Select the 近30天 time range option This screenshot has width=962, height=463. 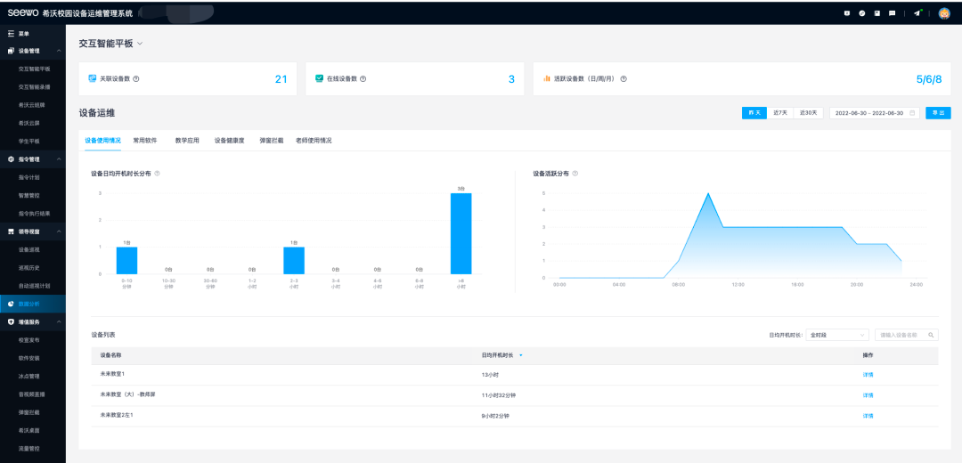808,113
